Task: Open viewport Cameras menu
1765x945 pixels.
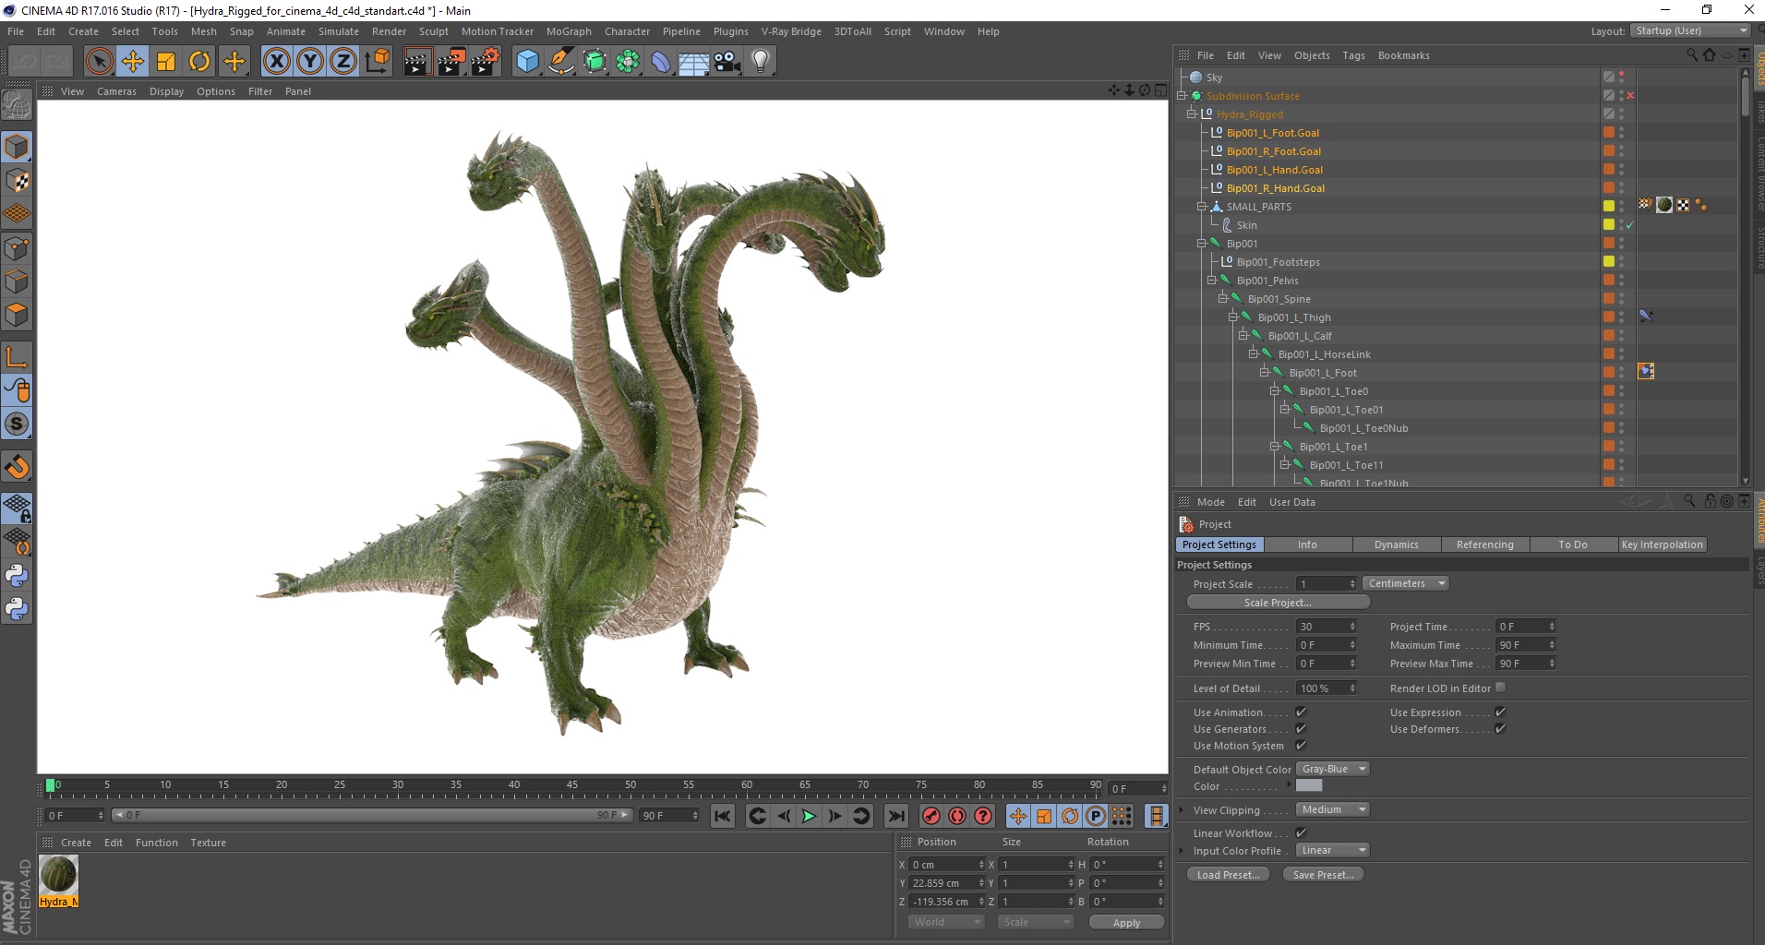Action: point(116,91)
